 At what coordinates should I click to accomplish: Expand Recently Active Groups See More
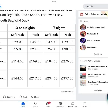pyautogui.click(x=98, y=91)
